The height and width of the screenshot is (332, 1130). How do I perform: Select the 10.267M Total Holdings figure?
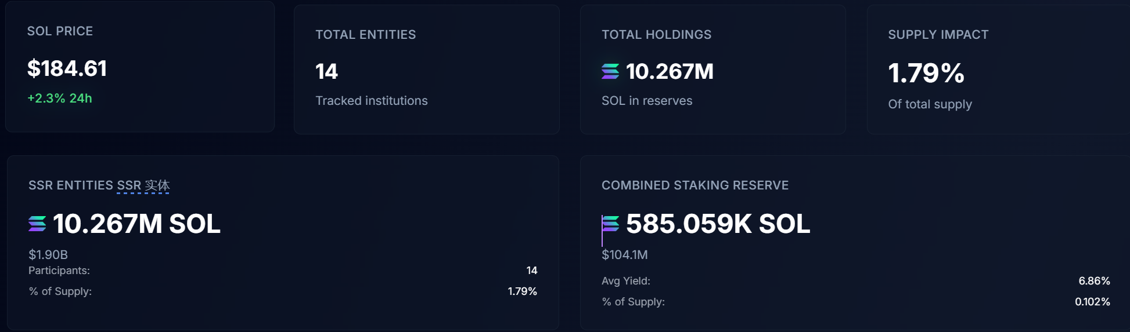click(670, 71)
